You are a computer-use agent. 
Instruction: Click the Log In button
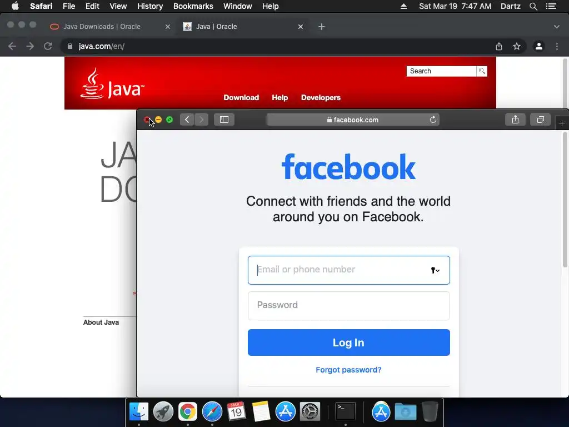[349, 342]
